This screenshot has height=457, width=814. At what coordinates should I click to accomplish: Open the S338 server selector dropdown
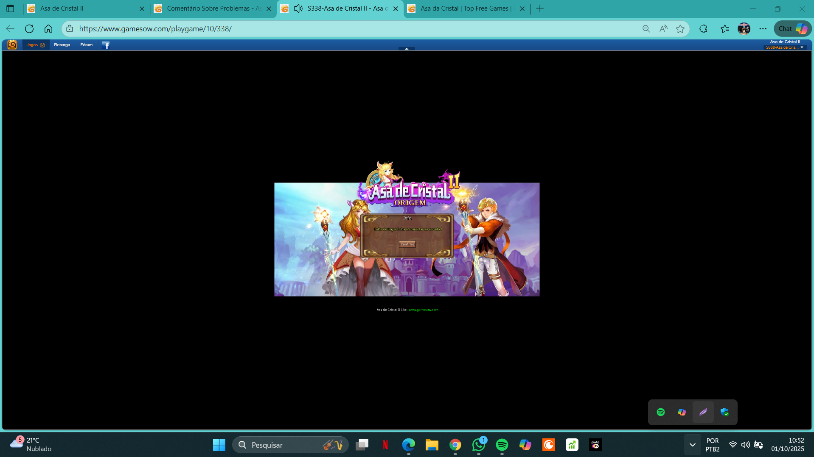pyautogui.click(x=784, y=47)
